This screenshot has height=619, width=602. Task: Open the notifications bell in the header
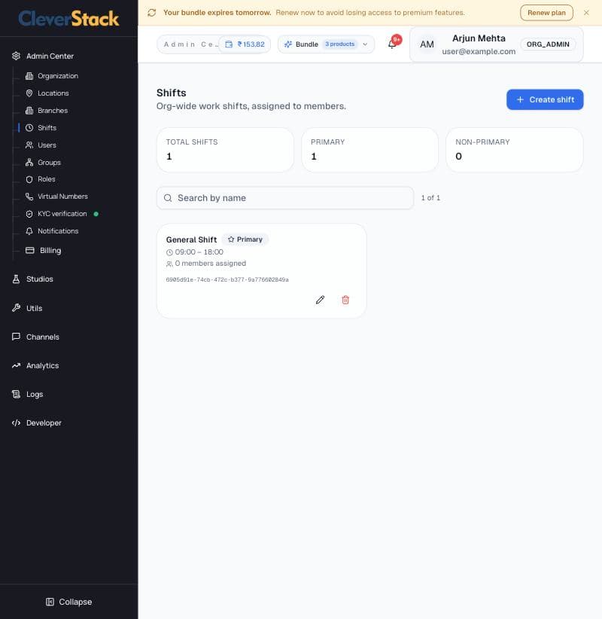point(392,44)
